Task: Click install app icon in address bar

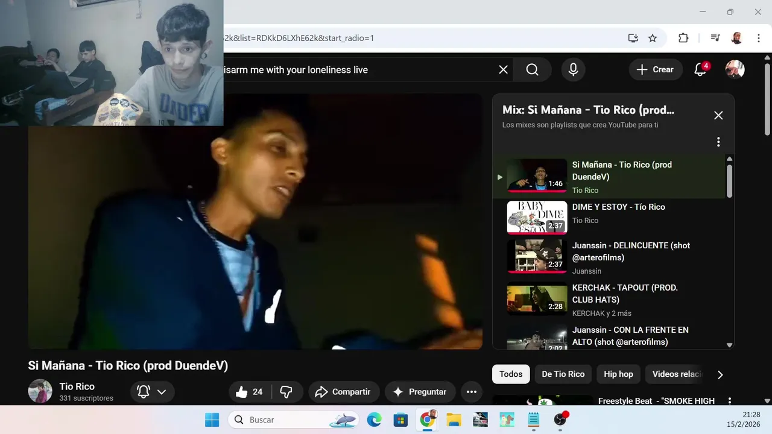Action: point(633,38)
